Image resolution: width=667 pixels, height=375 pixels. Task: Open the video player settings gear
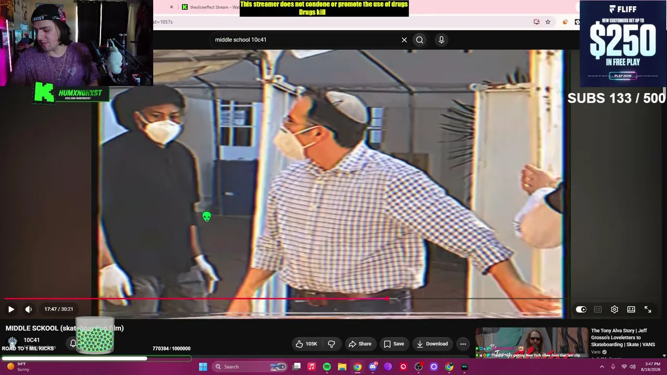[614, 309]
